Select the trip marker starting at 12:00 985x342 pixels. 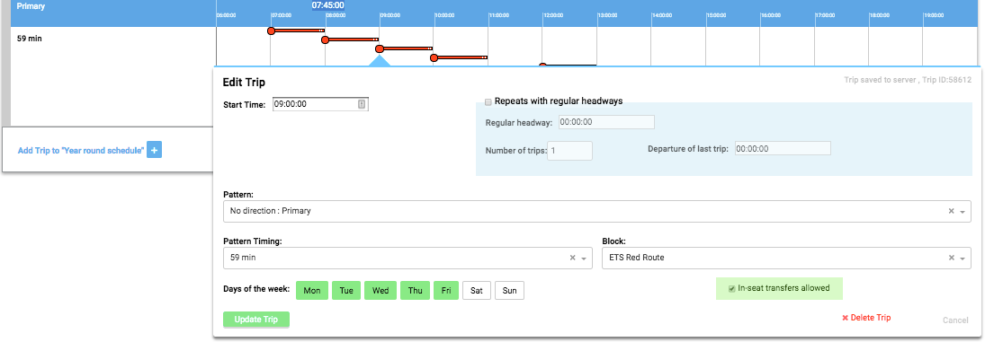coord(542,66)
